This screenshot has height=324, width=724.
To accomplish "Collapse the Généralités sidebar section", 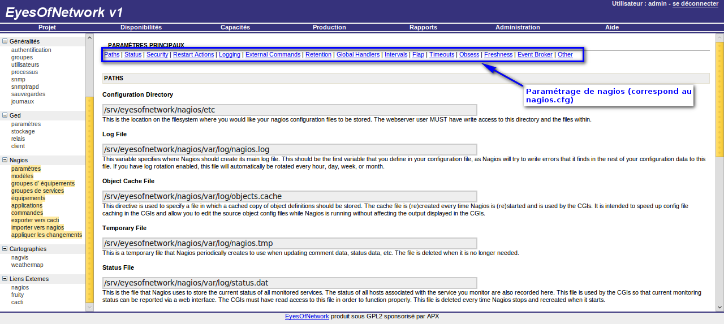I will [x=5, y=41].
